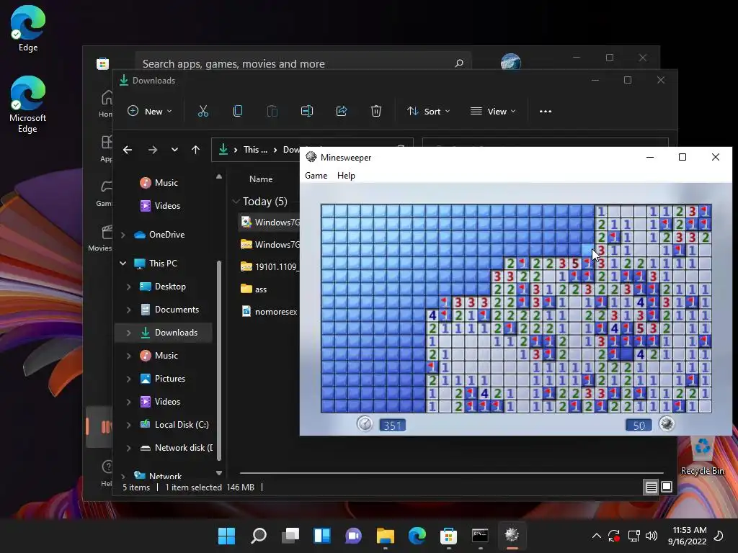The width and height of the screenshot is (738, 553).
Task: Click the Paste icon in Downloads toolbar
Action: coord(272,111)
